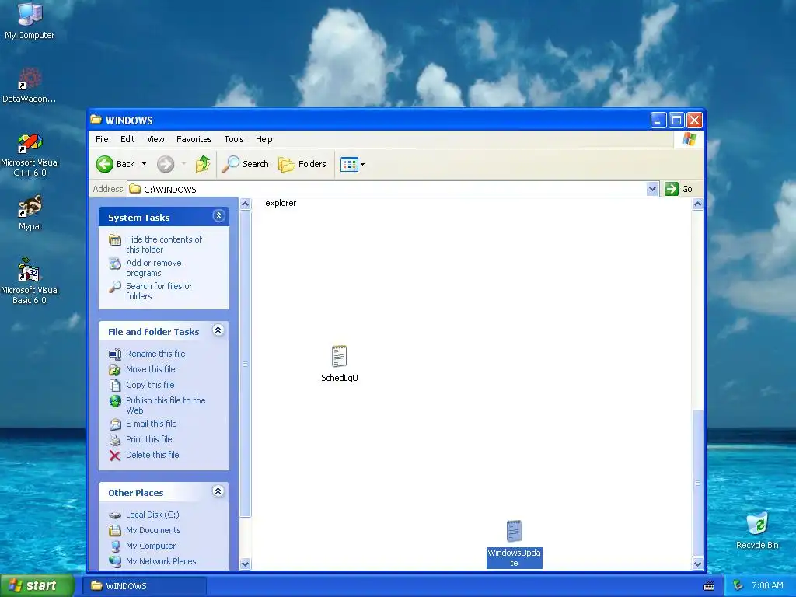Viewport: 796px width, 597px height.
Task: Click the folder icon in title bar
Action: pos(96,120)
